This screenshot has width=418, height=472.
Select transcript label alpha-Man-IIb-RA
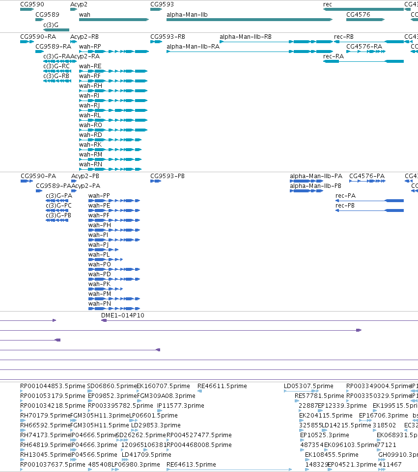pos(193,47)
